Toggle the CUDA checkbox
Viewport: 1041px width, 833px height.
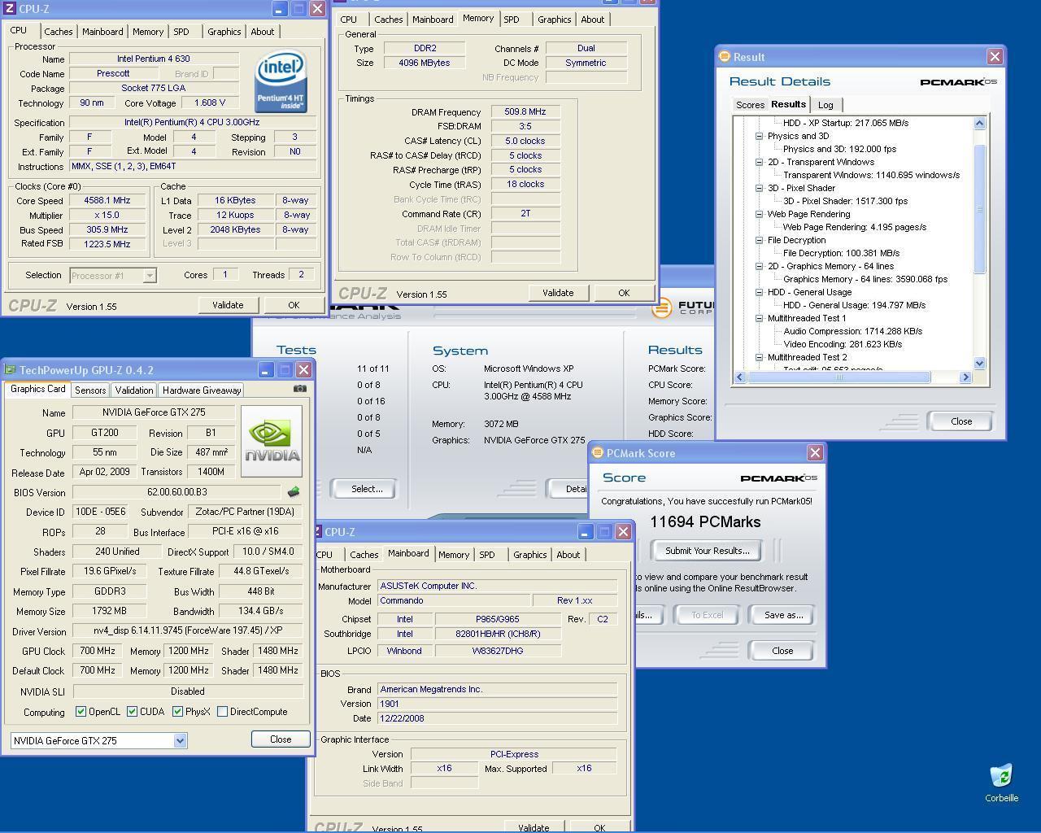coord(132,712)
